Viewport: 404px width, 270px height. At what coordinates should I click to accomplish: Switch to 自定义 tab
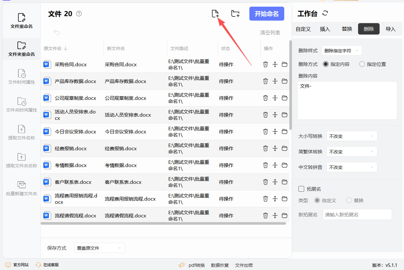pyautogui.click(x=303, y=29)
